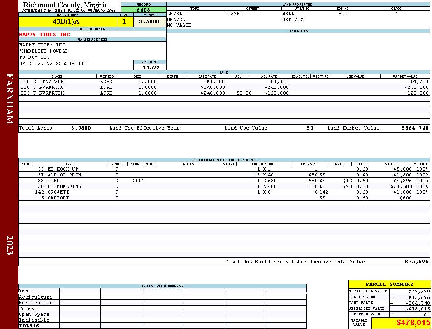The width and height of the screenshot is (432, 329).
Task: Click the size 1.5800 in land table
Action: 147,82
